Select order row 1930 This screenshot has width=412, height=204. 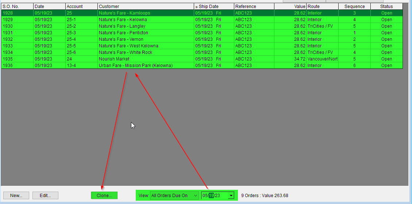[x=202, y=26]
